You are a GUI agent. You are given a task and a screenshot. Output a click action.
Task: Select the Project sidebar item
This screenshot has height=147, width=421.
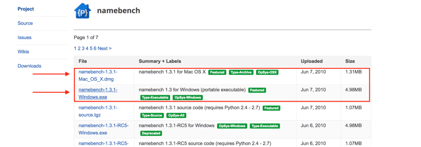(x=26, y=9)
